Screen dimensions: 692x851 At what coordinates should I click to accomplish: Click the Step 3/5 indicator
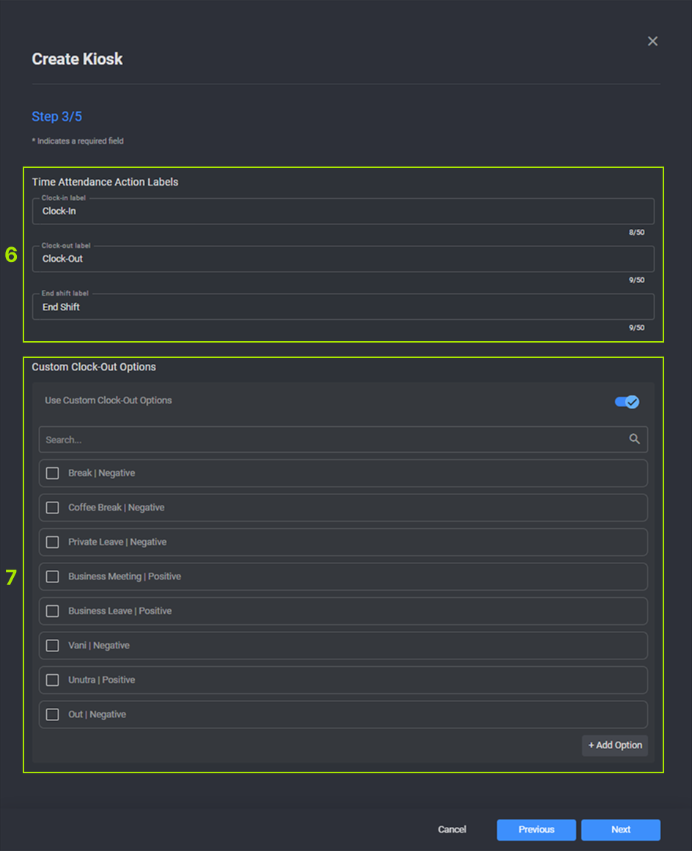coord(56,117)
